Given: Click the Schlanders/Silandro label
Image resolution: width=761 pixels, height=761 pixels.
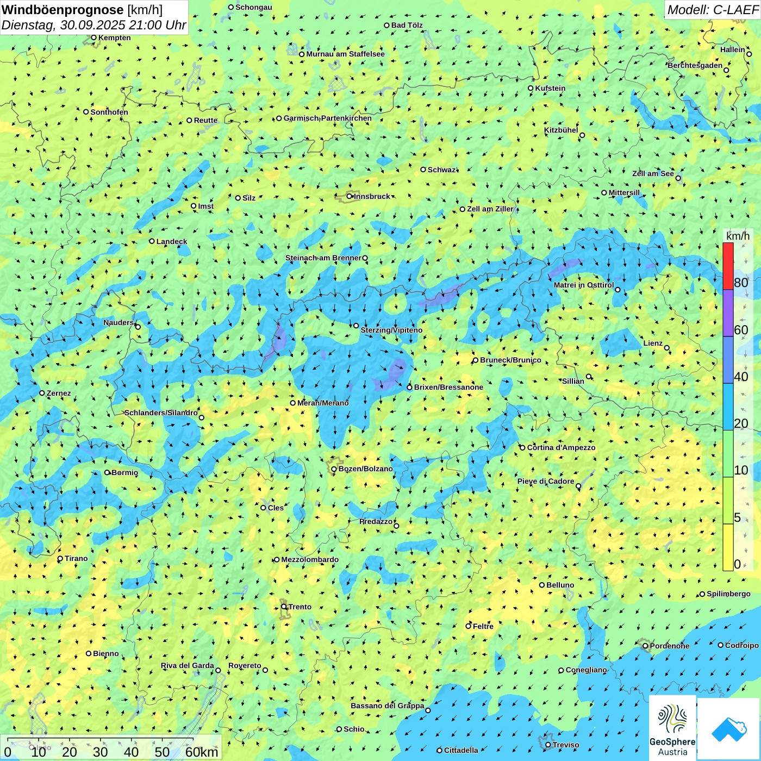Looking at the screenshot, I should [161, 413].
